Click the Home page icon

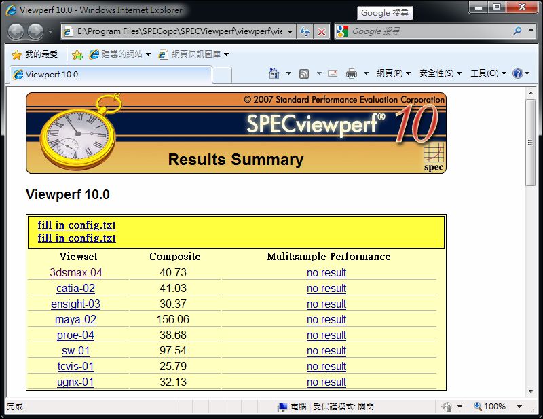pyautogui.click(x=274, y=73)
